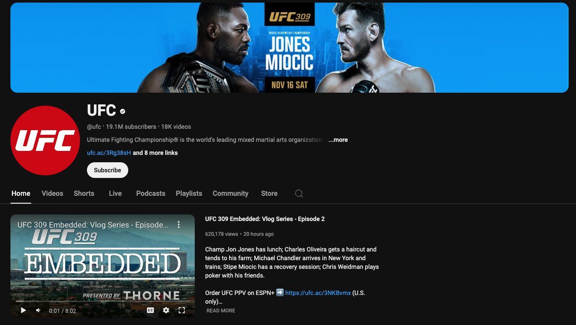
Task: Open the UFC 309 Embedded Episode 2 title
Action: pyautogui.click(x=265, y=219)
